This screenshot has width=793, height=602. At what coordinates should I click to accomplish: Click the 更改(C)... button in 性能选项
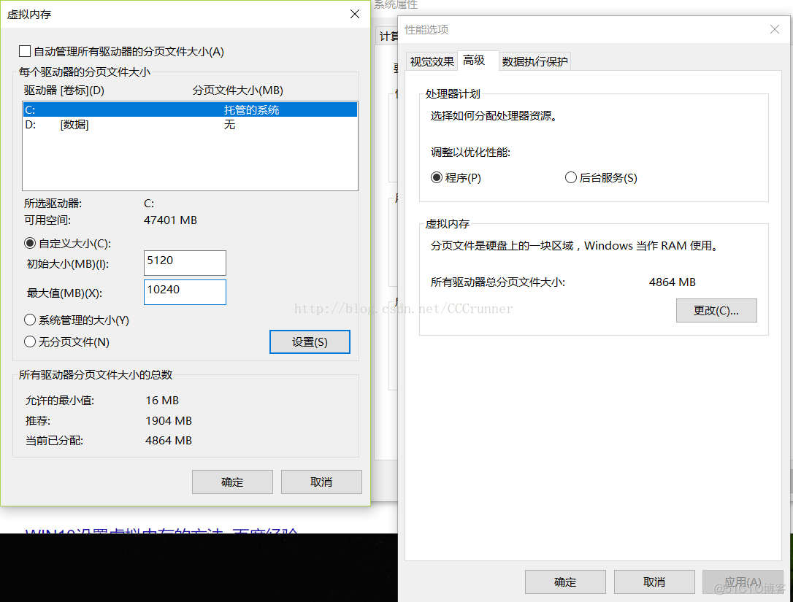coord(716,310)
